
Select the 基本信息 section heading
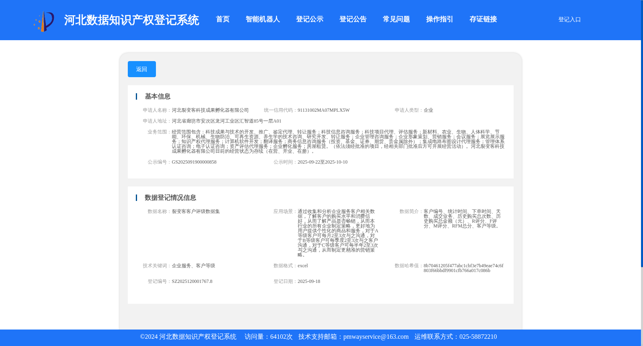[x=158, y=96]
